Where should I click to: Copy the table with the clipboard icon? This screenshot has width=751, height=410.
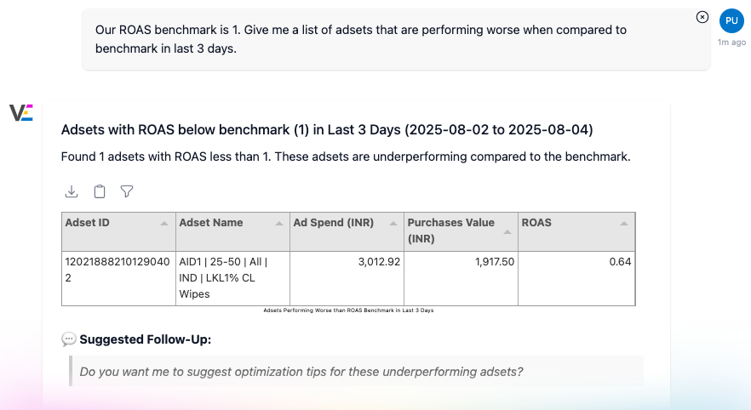click(x=100, y=191)
